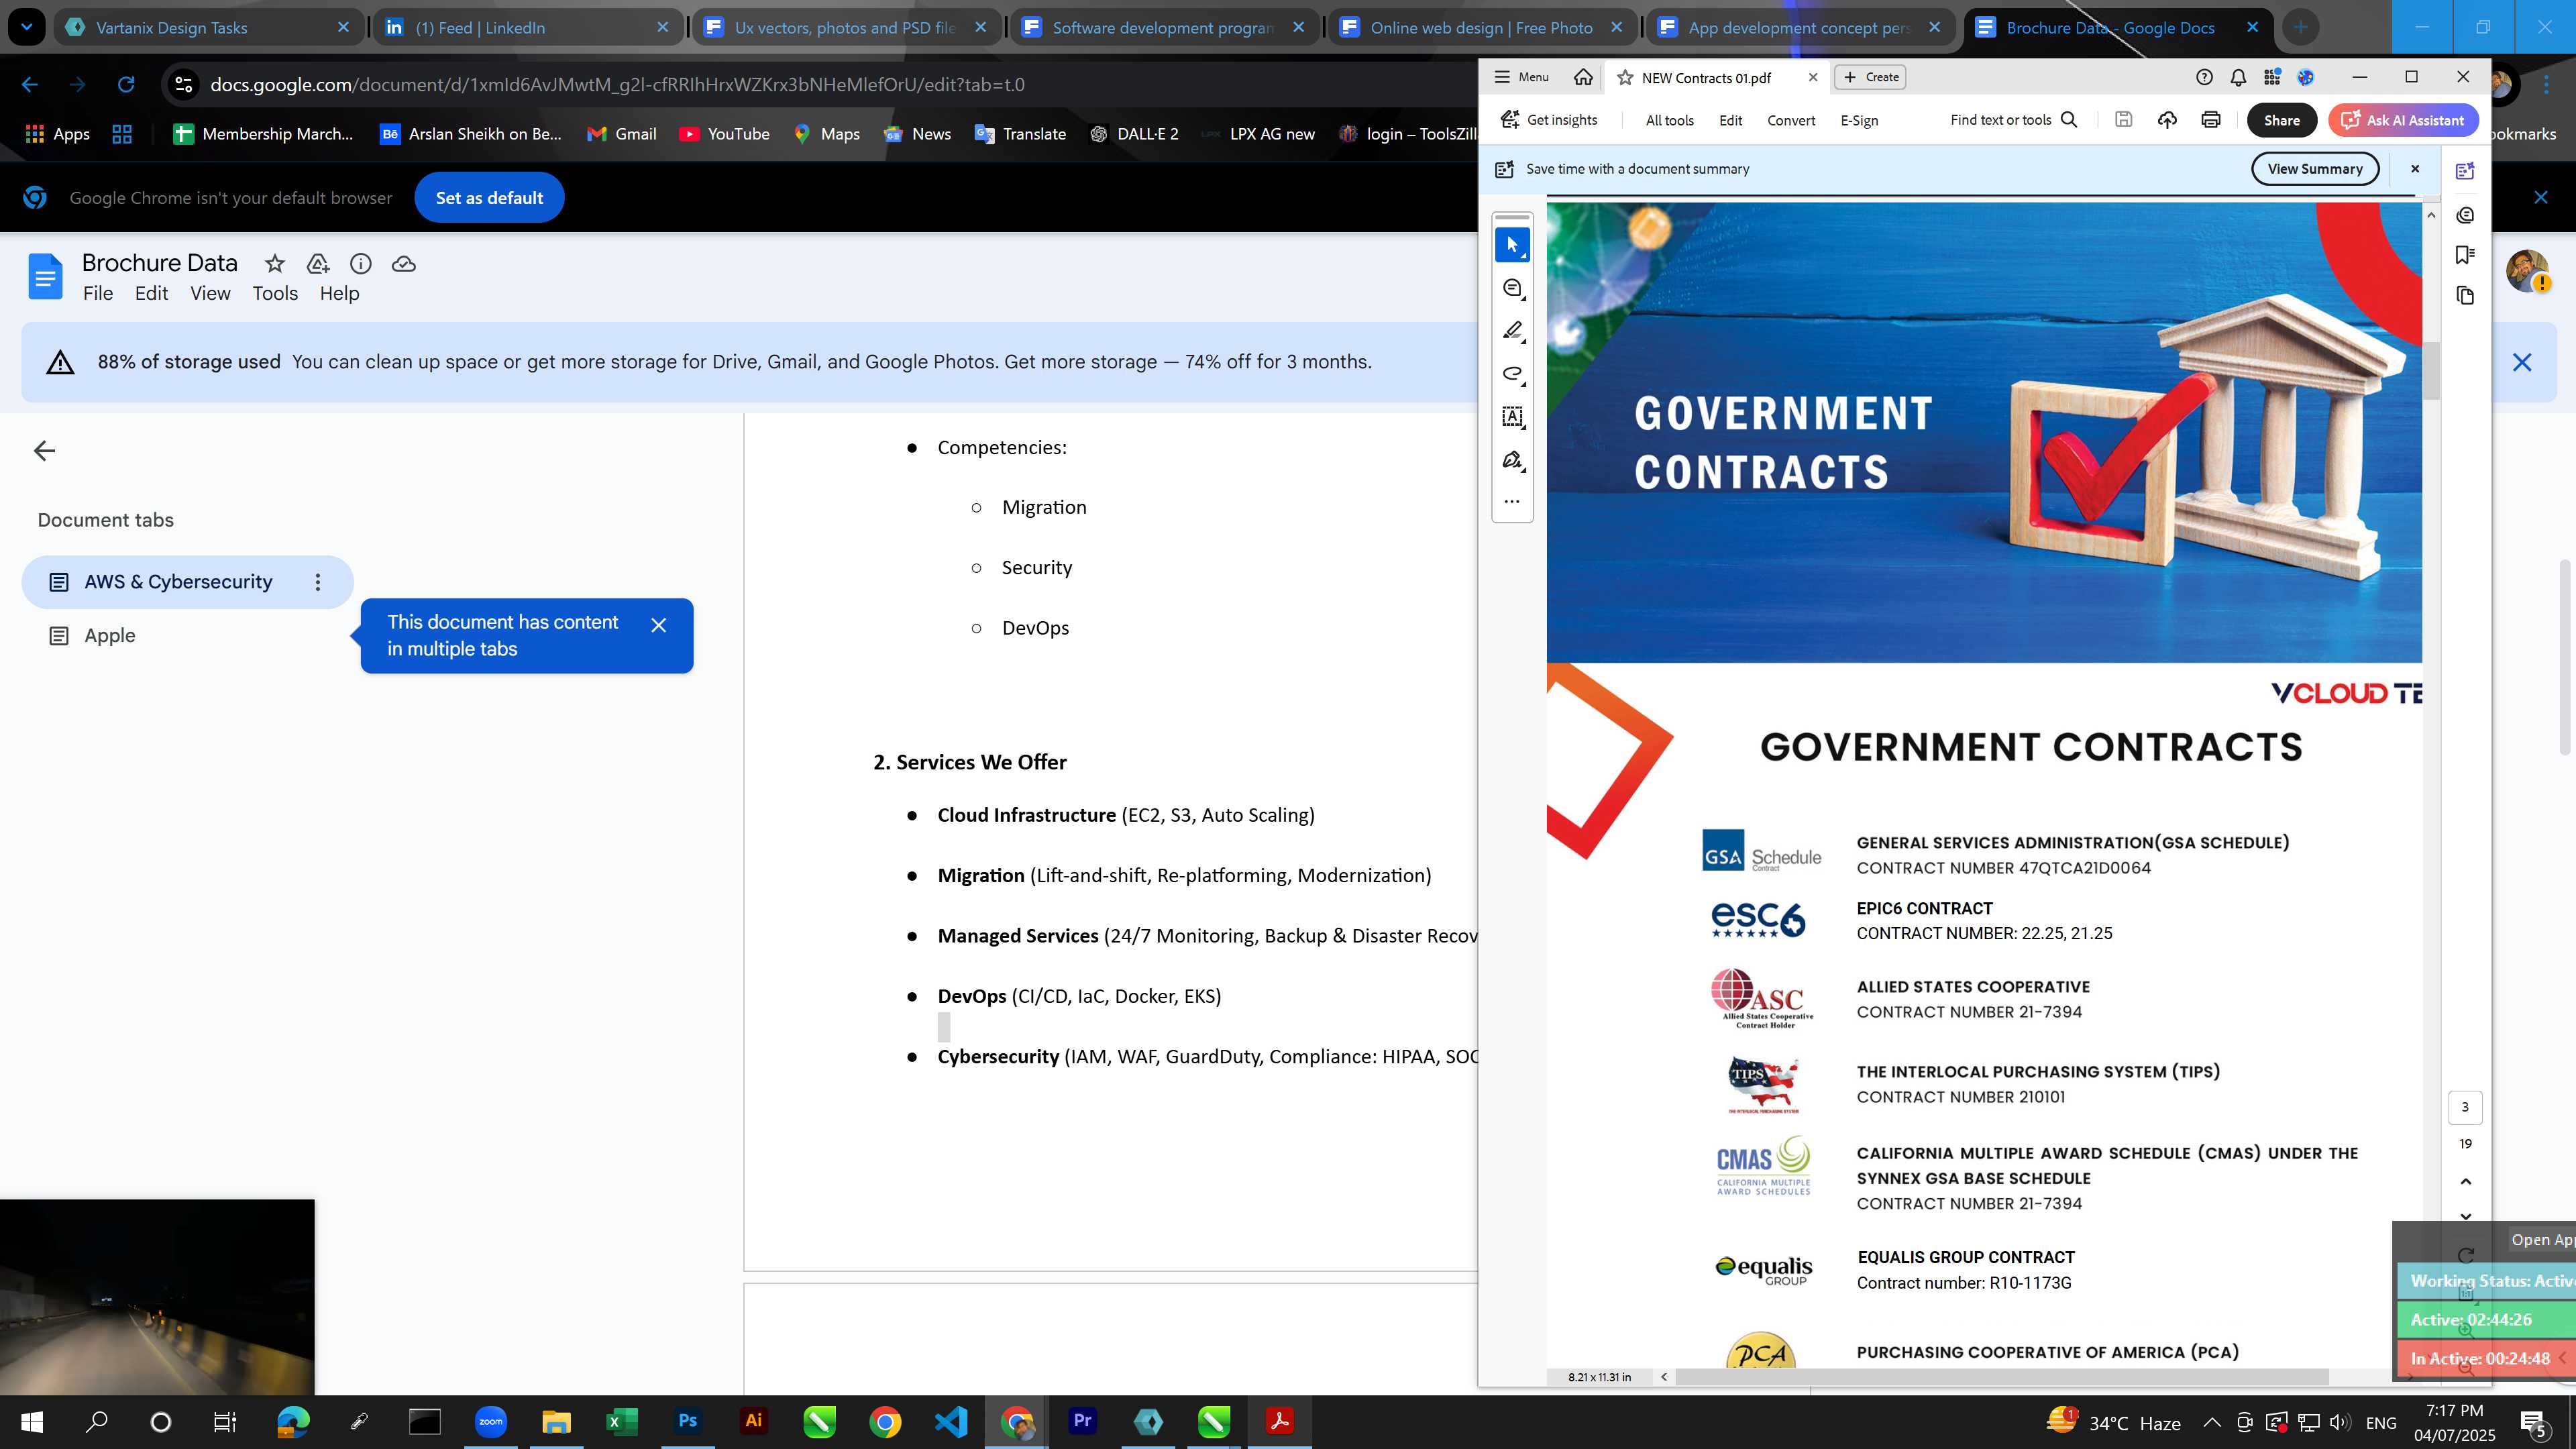Switch to the LinkedIn Feed browser tab
2576x1449 pixels.
pyautogui.click(x=527, y=27)
